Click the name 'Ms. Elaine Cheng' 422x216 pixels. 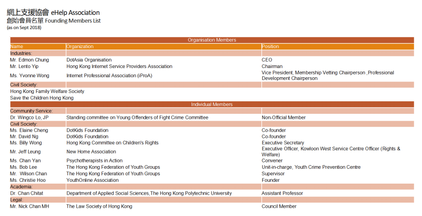pos(29,130)
